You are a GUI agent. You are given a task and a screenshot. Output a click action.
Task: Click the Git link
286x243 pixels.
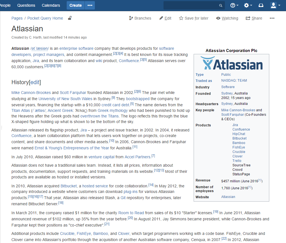click(x=123, y=198)
